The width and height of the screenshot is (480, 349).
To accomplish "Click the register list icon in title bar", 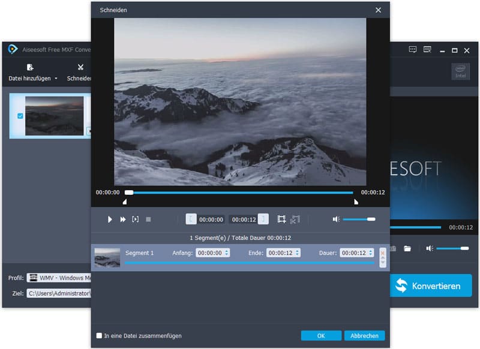I will 427,50.
